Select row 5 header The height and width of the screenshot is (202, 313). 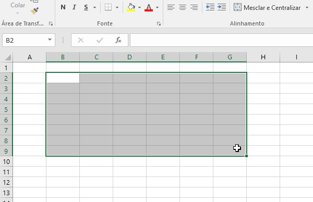pyautogui.click(x=6, y=109)
